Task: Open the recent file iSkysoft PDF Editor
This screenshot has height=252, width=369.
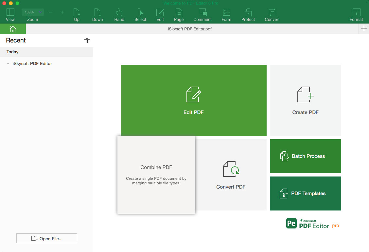Action: [x=32, y=63]
